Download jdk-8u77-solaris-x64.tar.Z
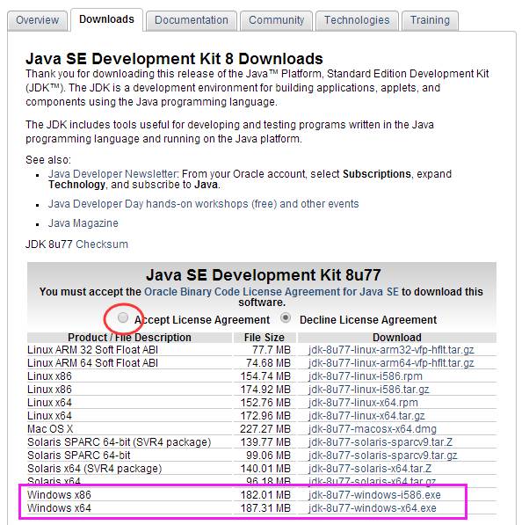This screenshot has height=525, width=529. tap(370, 469)
